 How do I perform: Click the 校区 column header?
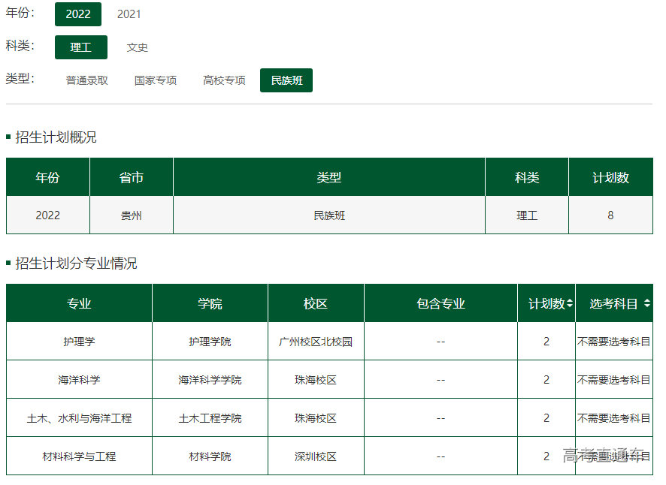pyautogui.click(x=316, y=304)
